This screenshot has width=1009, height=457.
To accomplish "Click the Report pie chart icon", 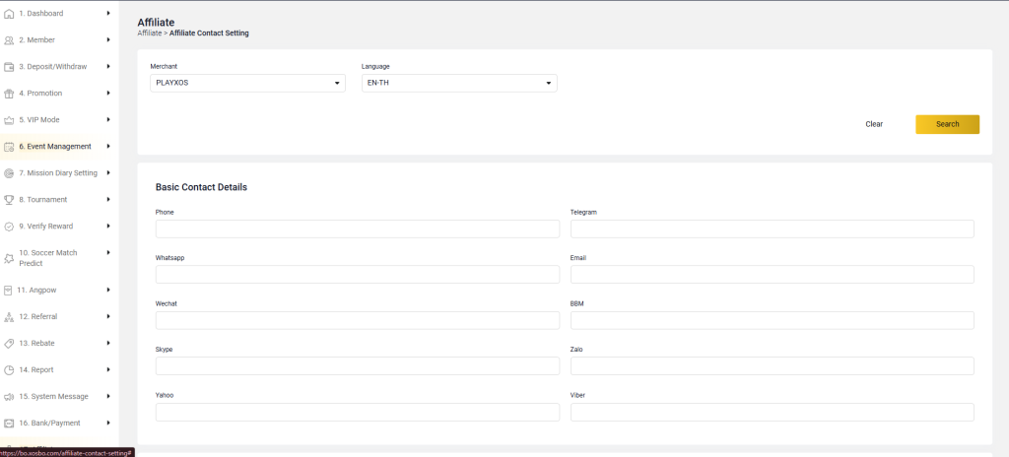I will (x=9, y=370).
